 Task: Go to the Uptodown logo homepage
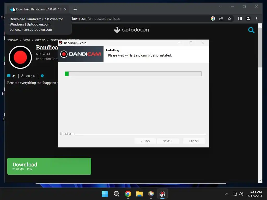pos(131,30)
